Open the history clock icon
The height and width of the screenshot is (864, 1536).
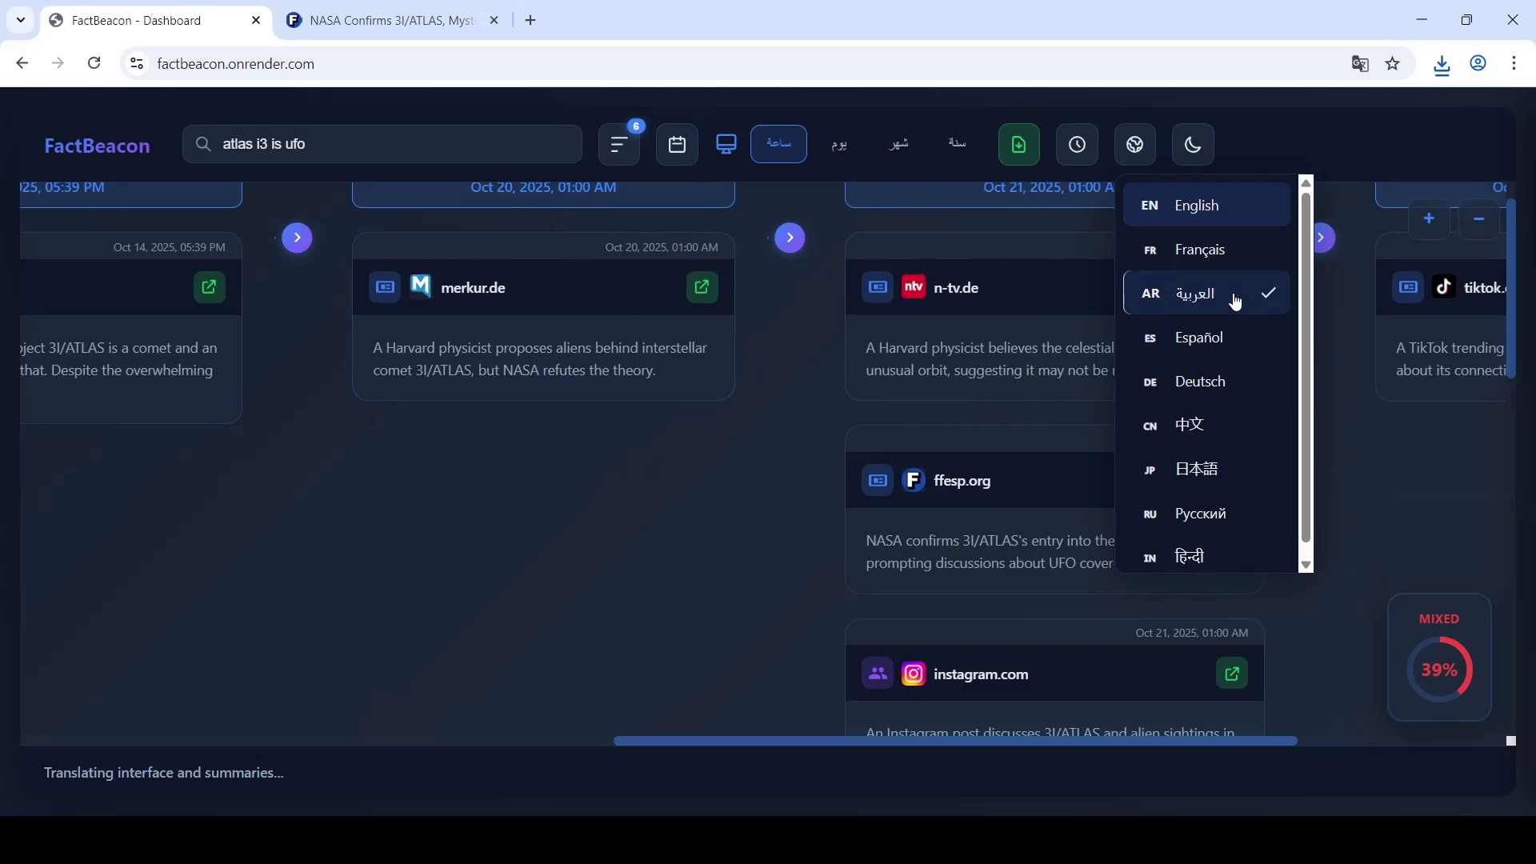[1077, 145]
